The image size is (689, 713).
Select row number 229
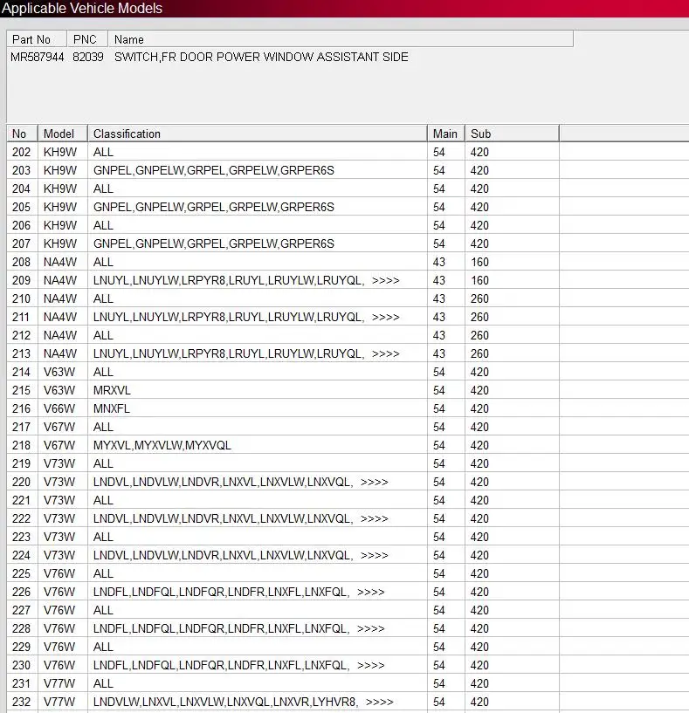click(x=21, y=647)
